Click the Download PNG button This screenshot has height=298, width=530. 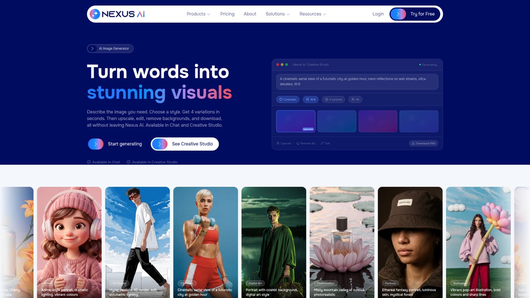[424, 143]
